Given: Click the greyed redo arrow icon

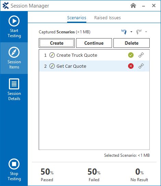Looking at the screenshot, I should coord(139,32).
